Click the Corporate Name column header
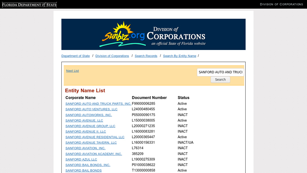Screen dimensions: 307x173 coord(81,98)
